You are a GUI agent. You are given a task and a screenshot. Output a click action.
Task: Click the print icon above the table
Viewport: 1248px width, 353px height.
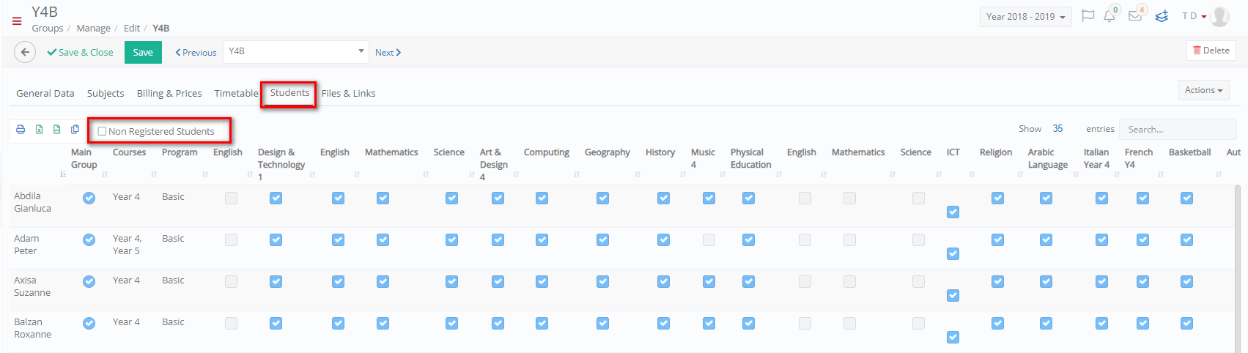tap(21, 130)
